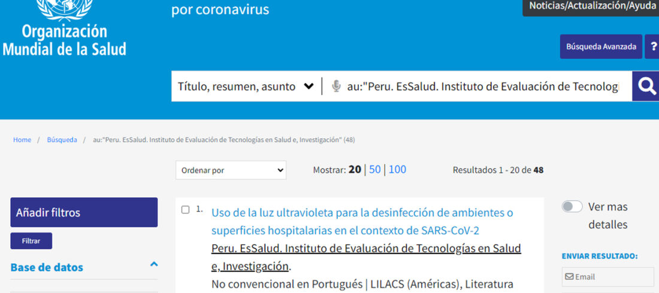659x293 pixels.
Task: Collapse the Base de datos chevron
Action: pos(154,264)
